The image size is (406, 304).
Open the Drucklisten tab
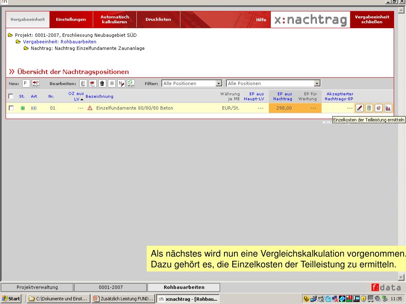point(158,19)
